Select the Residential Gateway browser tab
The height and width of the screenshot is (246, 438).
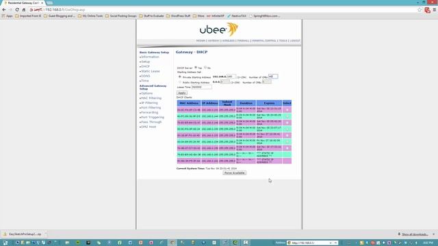(23, 3)
